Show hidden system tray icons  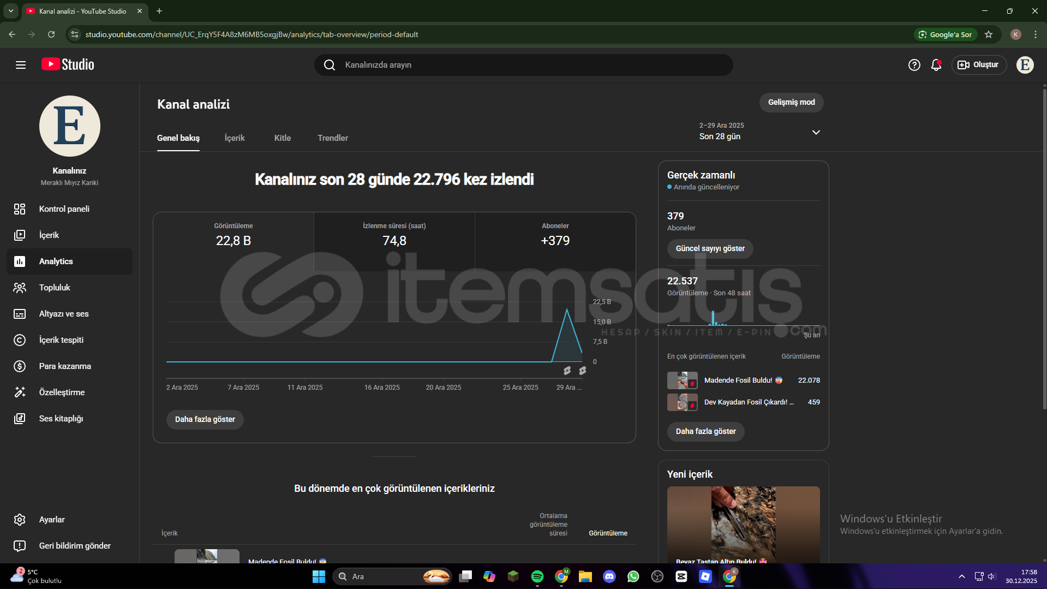pos(962,576)
